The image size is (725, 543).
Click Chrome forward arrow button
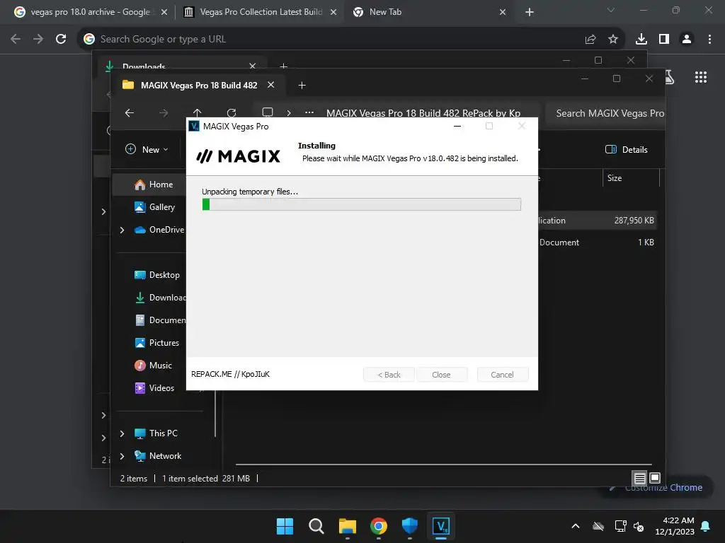[38, 40]
